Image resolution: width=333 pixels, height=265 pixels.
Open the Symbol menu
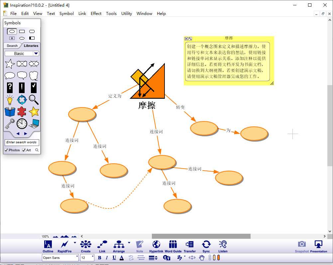[66, 14]
